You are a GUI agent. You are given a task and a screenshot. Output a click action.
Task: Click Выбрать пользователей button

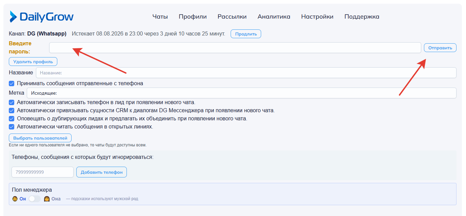(x=40, y=138)
